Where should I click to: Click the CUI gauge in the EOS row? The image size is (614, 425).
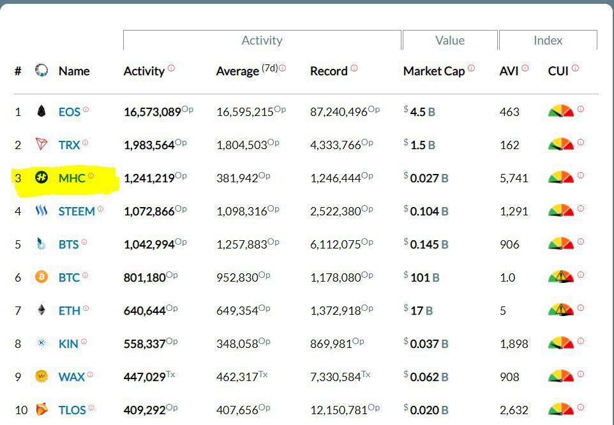[561, 111]
